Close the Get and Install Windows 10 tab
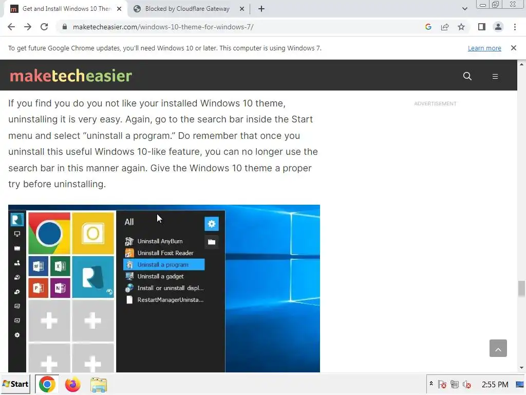Image resolution: width=526 pixels, height=395 pixels. coord(119,9)
